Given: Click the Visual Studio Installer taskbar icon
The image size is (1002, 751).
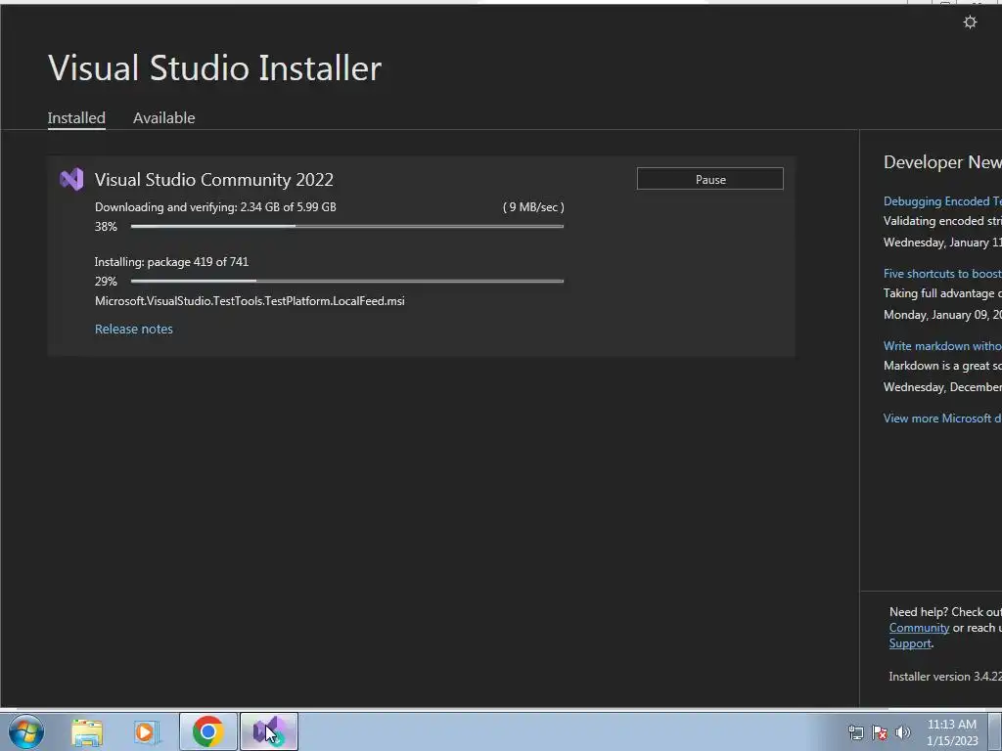Looking at the screenshot, I should coord(269,731).
